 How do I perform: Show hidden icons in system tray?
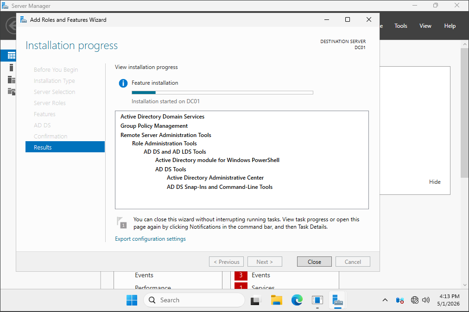click(x=385, y=300)
